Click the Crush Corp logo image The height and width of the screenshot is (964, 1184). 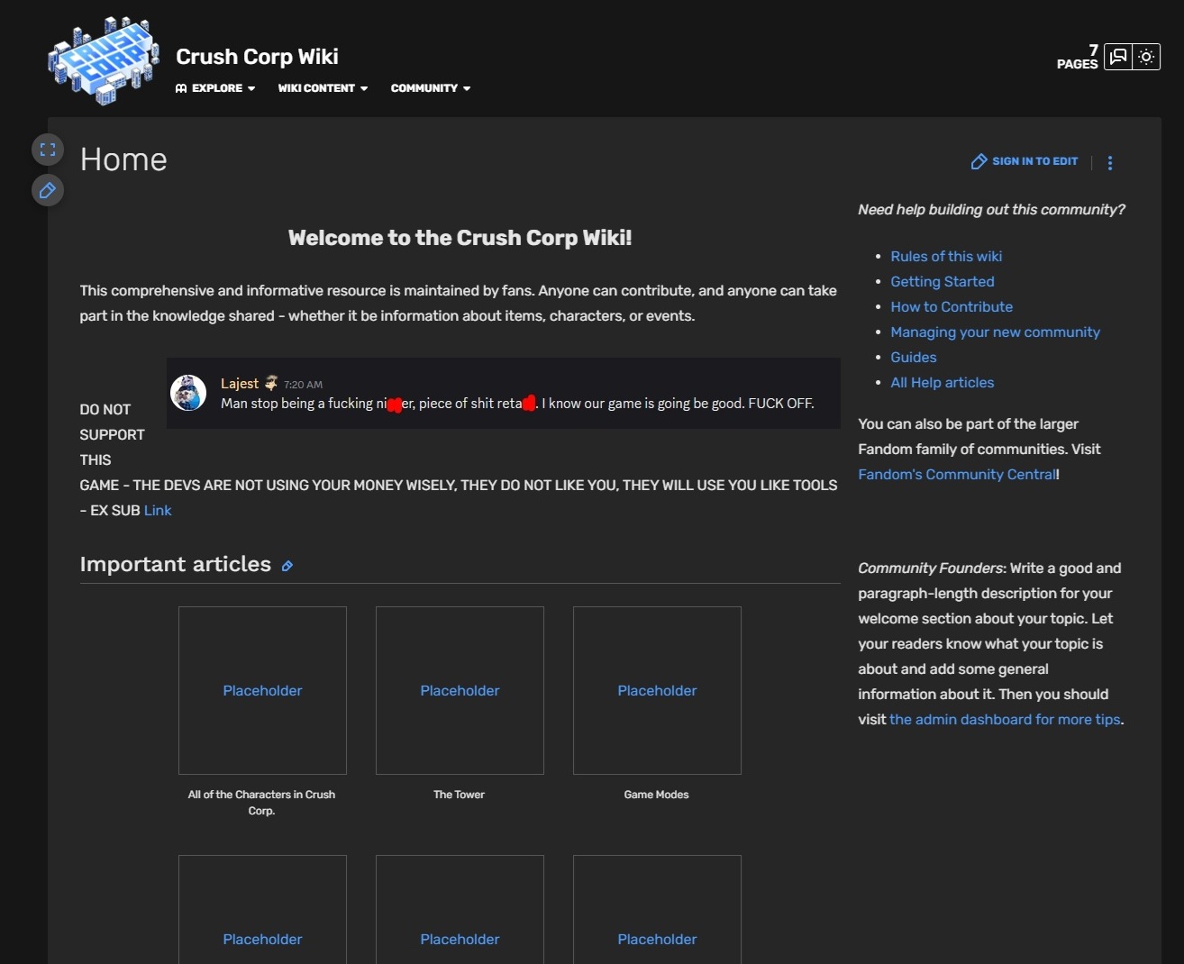tap(104, 60)
